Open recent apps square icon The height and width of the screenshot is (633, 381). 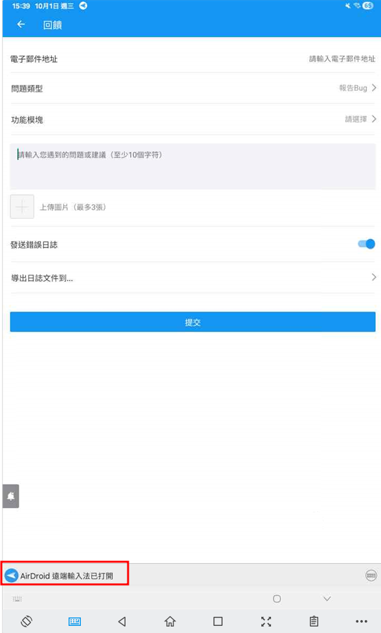[218, 621]
